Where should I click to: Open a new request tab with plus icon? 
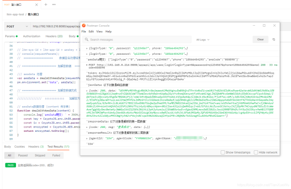click(x=46, y=4)
